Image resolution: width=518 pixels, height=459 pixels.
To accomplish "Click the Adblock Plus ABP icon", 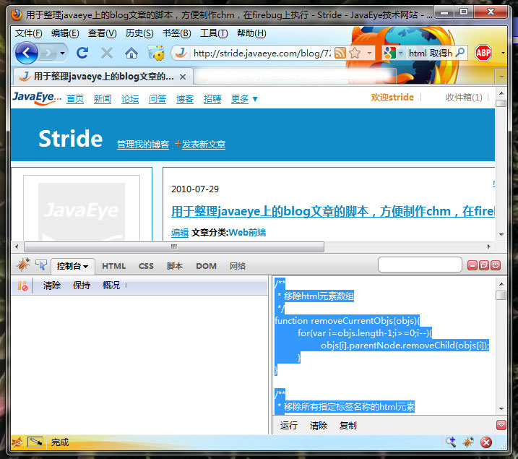I will coord(483,53).
